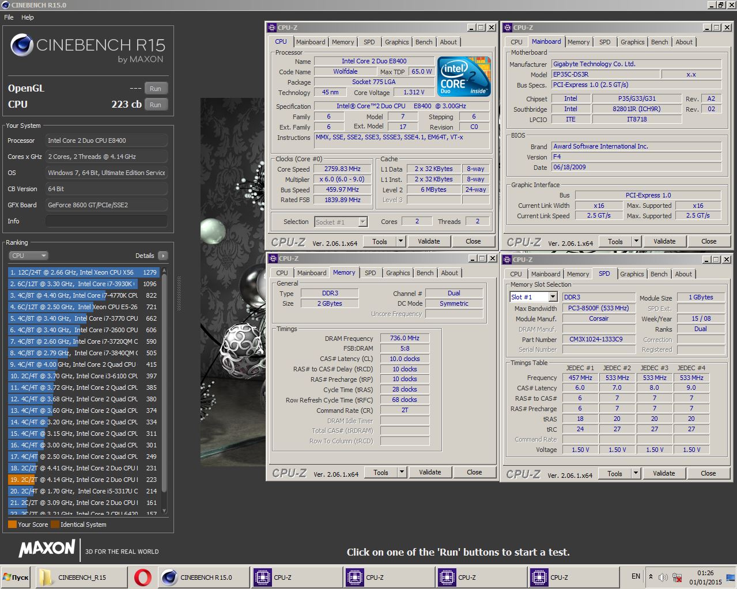This screenshot has width=737, height=589.
Task: Click the Gigabyte Technology manufacturer field
Action: pyautogui.click(x=636, y=64)
